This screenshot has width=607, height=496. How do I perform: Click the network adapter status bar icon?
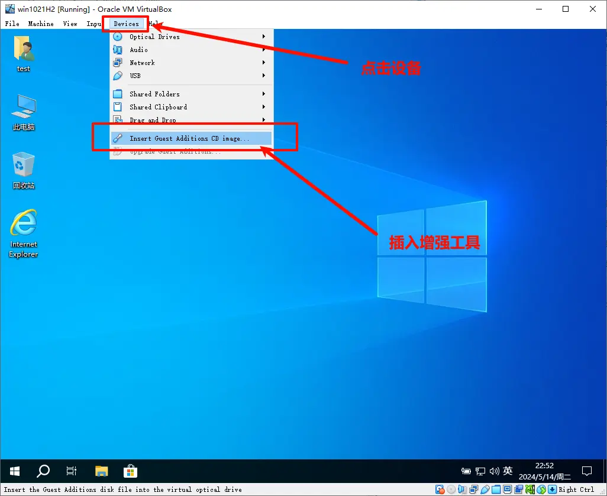coord(473,489)
